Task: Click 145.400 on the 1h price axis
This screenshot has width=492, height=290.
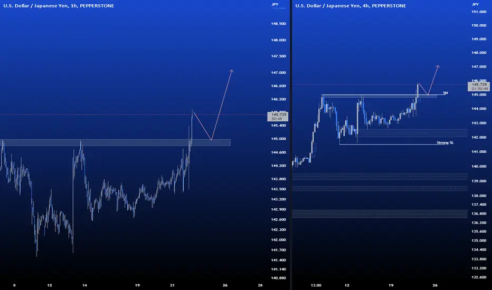Action: coord(278,125)
